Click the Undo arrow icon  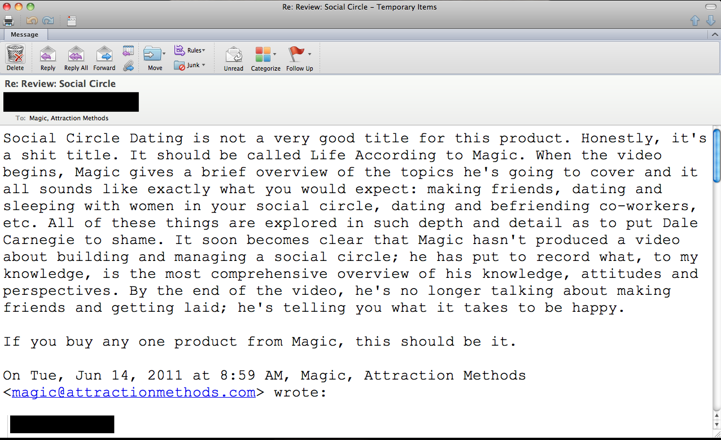tap(32, 21)
